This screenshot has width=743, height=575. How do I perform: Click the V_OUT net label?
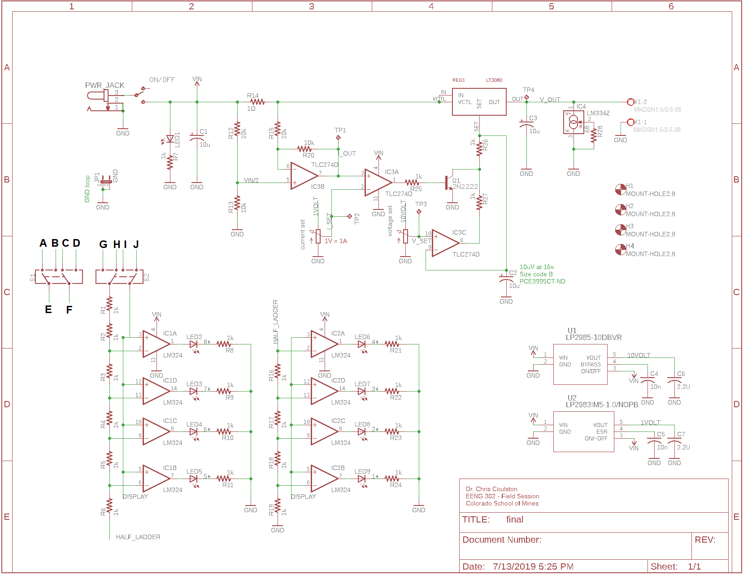point(550,100)
